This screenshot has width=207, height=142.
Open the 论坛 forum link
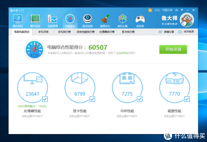157,10
